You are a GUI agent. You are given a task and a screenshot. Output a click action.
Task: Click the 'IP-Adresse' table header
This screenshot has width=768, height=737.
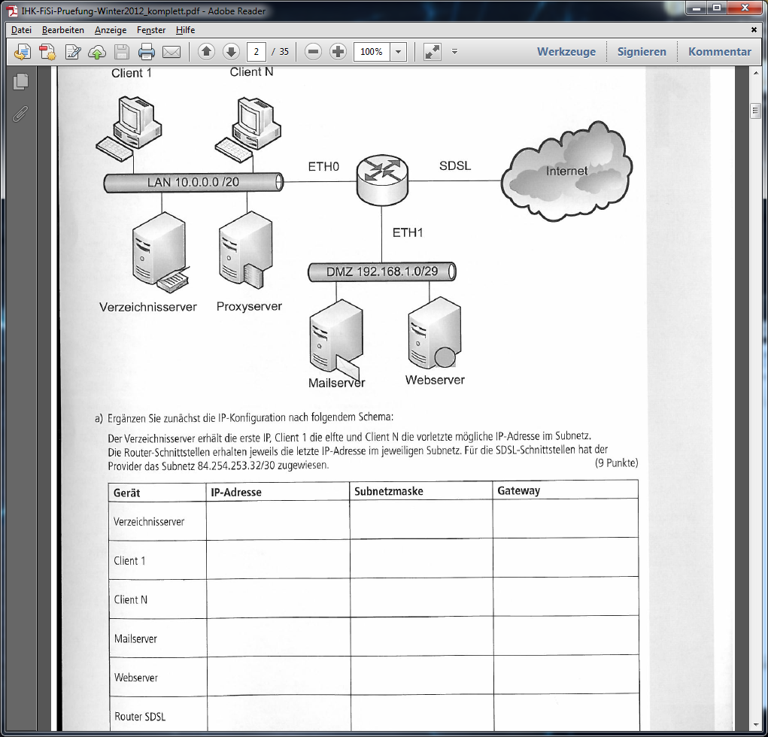point(236,492)
